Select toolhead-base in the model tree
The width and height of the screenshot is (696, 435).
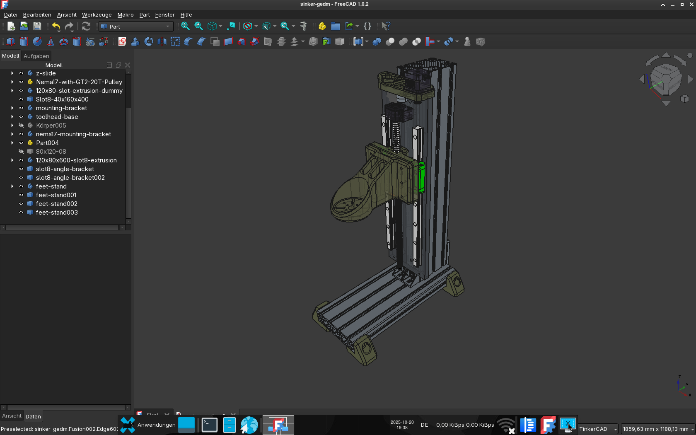click(x=57, y=117)
